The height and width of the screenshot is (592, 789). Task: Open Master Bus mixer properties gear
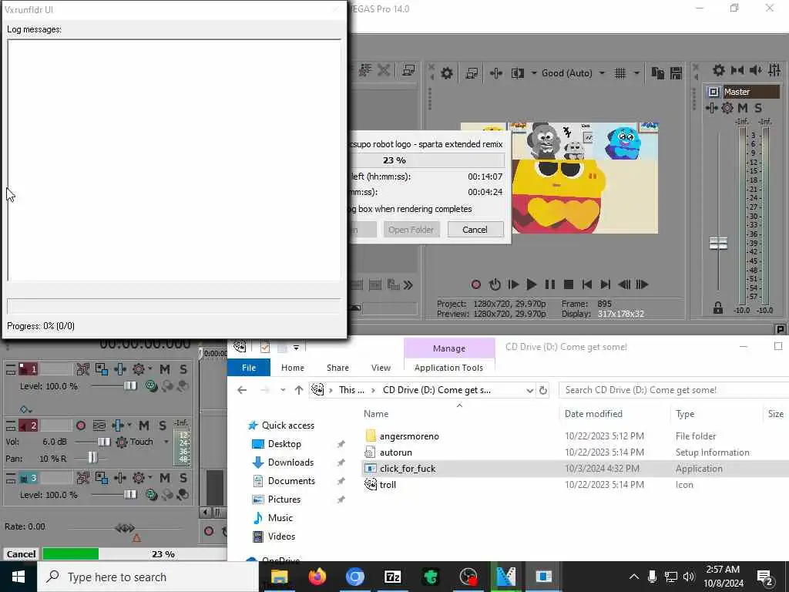(x=719, y=70)
